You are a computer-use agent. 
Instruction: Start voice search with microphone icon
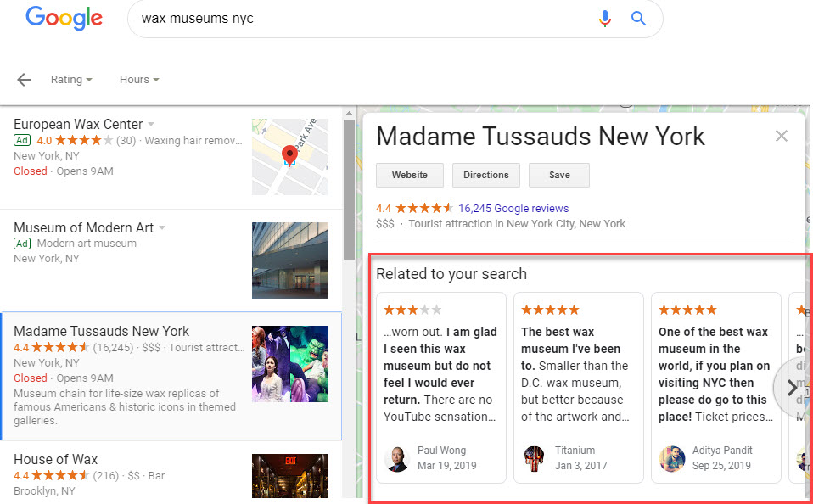tap(604, 19)
